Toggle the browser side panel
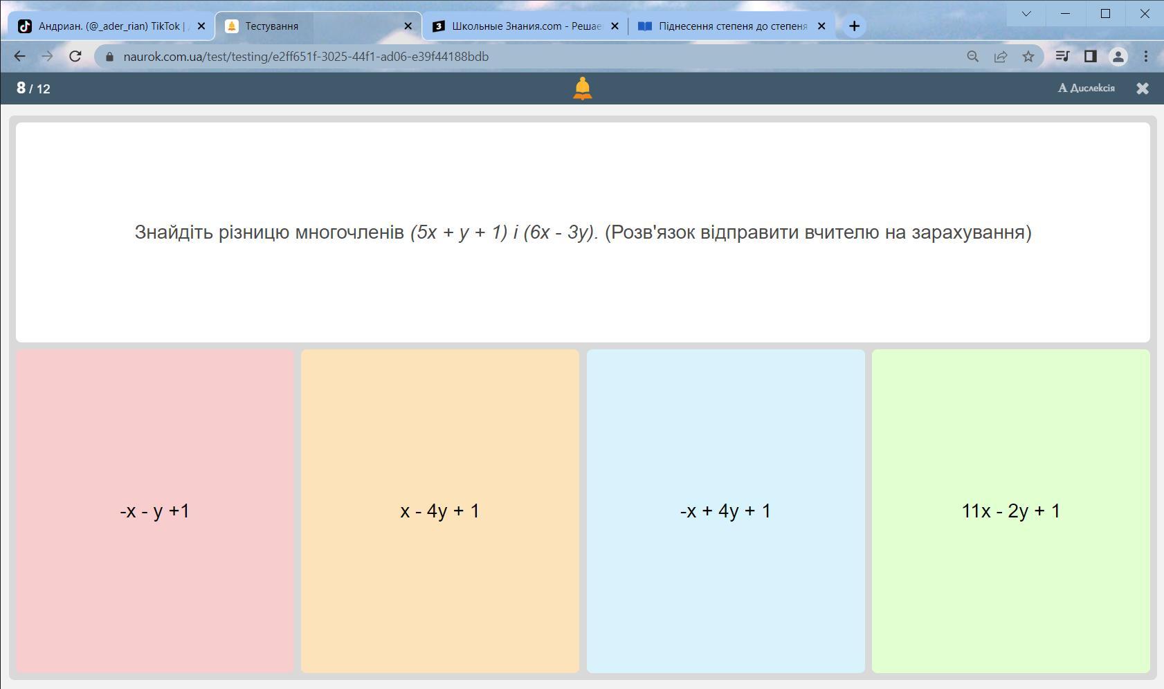The width and height of the screenshot is (1164, 689). [1090, 57]
